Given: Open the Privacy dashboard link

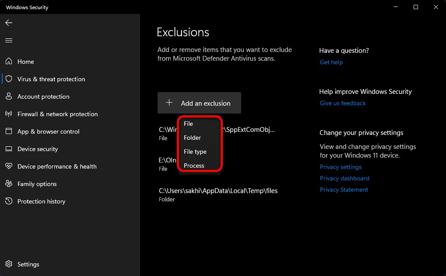Looking at the screenshot, I should [344, 178].
